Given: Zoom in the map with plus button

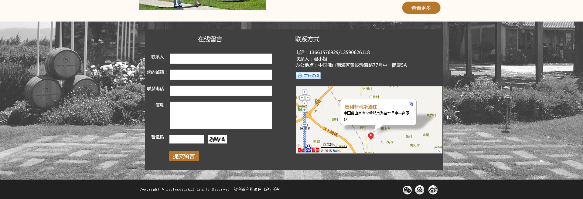Looking at the screenshot, I should coord(305,110).
